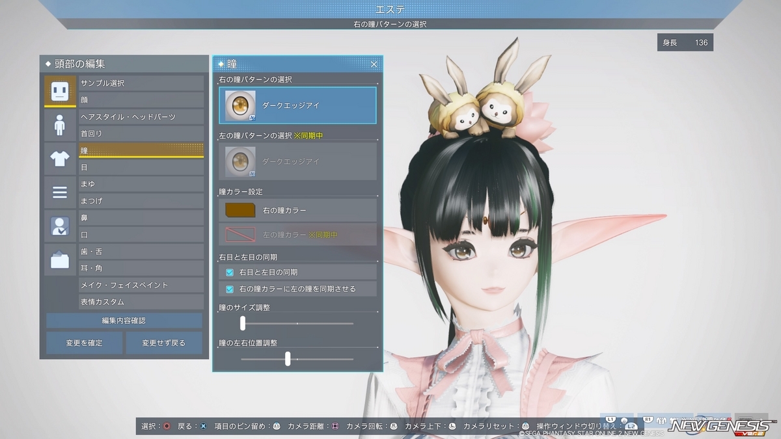
Task: Select 鼻 menu item
Action: tap(141, 218)
